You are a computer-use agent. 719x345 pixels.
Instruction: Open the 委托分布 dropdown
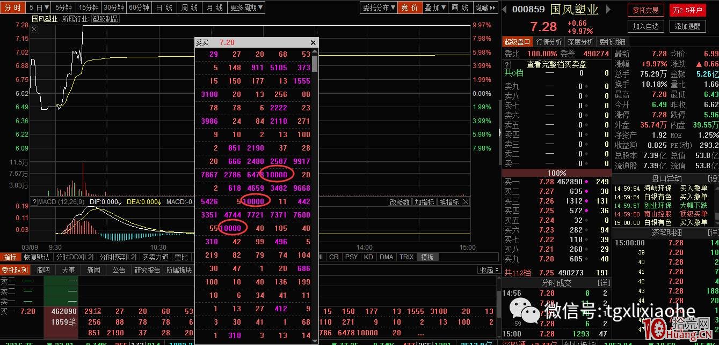click(377, 7)
